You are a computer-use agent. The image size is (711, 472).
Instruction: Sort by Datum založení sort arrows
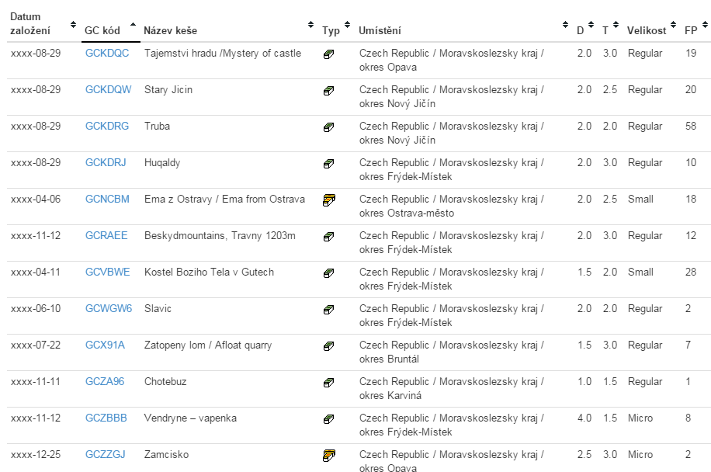(73, 25)
